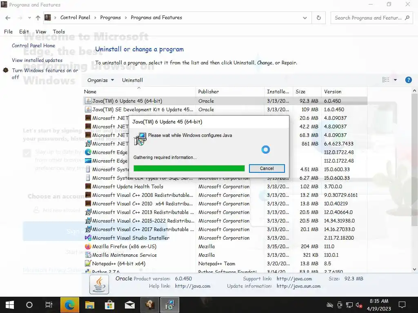Sort by the Name column header
Image resolution: width=418 pixels, height=313 pixels.
pyautogui.click(x=139, y=92)
